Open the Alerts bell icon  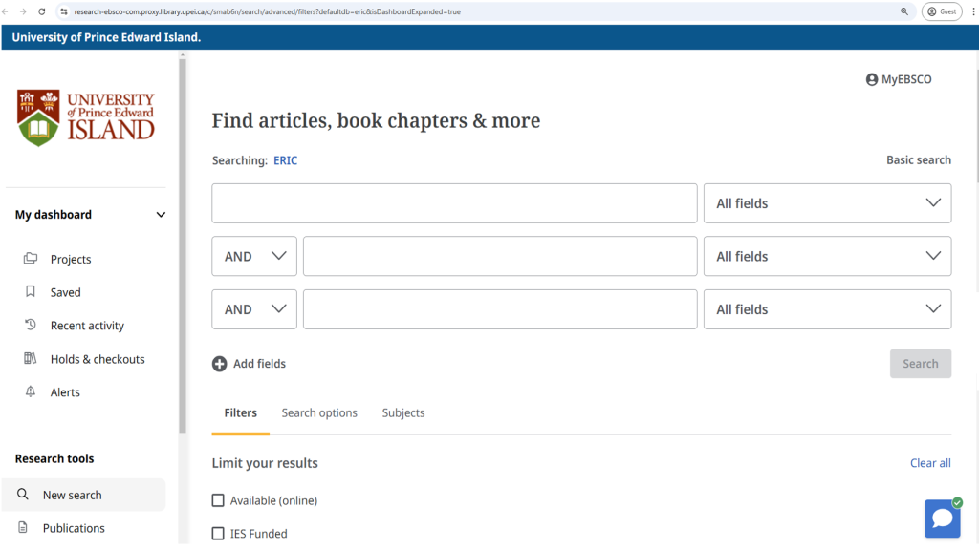(x=31, y=392)
